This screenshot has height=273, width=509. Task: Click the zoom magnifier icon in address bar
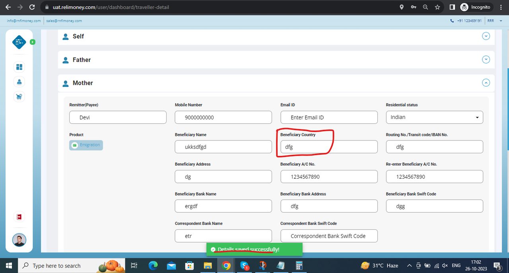(x=425, y=7)
